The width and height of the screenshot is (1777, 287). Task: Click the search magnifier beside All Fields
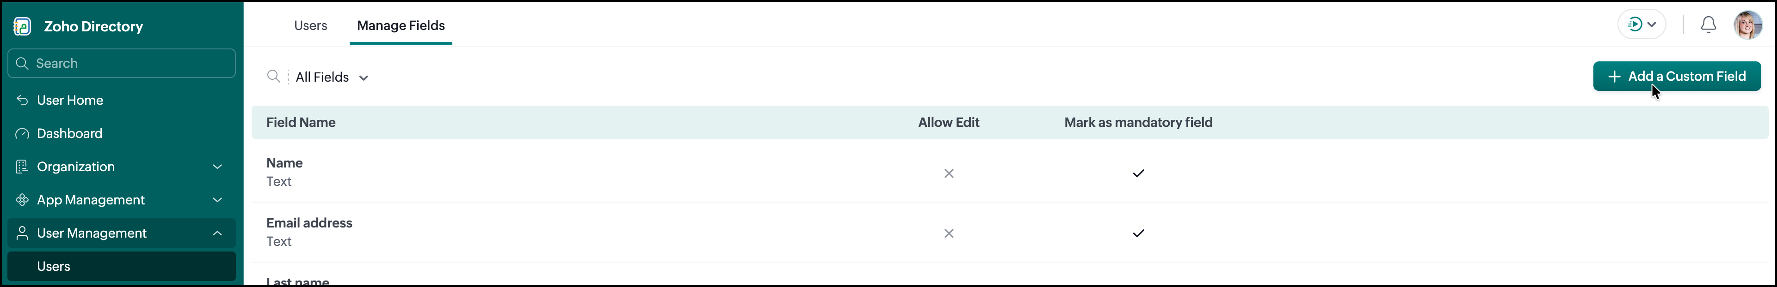[273, 77]
